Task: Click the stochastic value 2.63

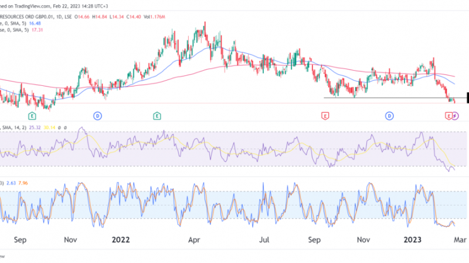Action: 11,183
